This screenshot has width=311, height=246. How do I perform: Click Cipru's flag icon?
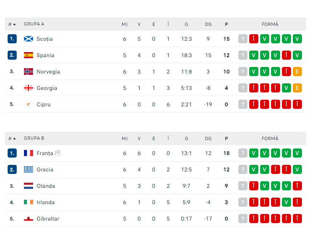click(x=28, y=104)
